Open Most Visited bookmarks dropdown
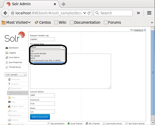This screenshot has height=125, width=155. (x=16, y=22)
